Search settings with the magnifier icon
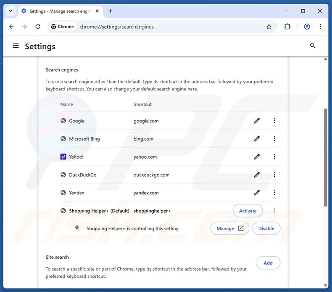The height and width of the screenshot is (292, 332). click(x=313, y=45)
